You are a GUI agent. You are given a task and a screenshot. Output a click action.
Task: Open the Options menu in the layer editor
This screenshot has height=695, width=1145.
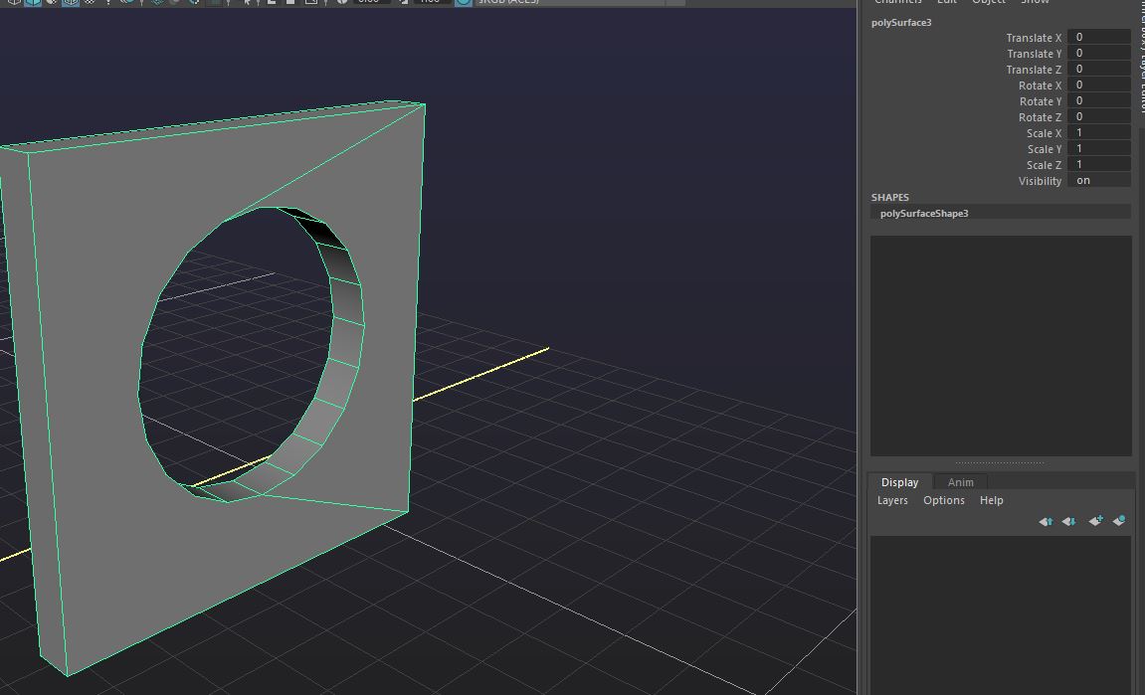coord(943,500)
